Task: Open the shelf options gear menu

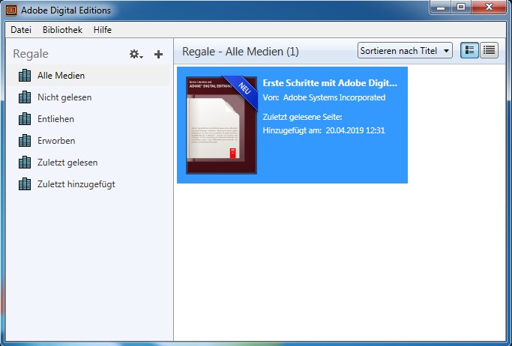Action: coord(136,54)
